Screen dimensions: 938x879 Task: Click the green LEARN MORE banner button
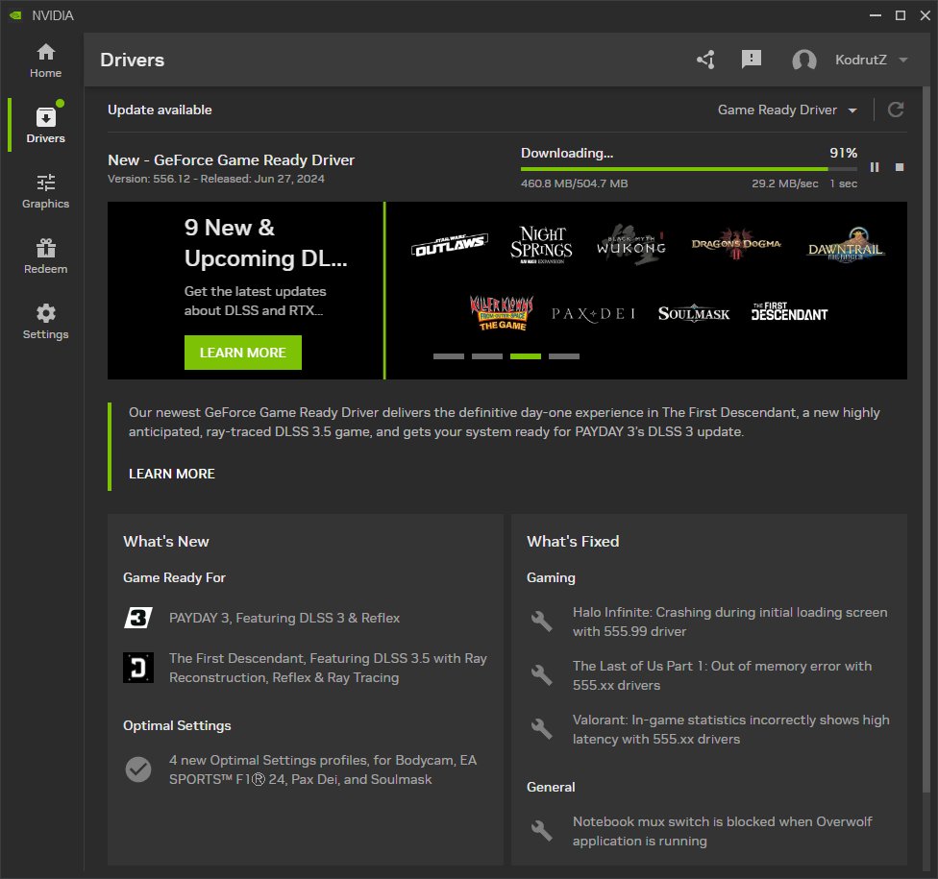[243, 353]
